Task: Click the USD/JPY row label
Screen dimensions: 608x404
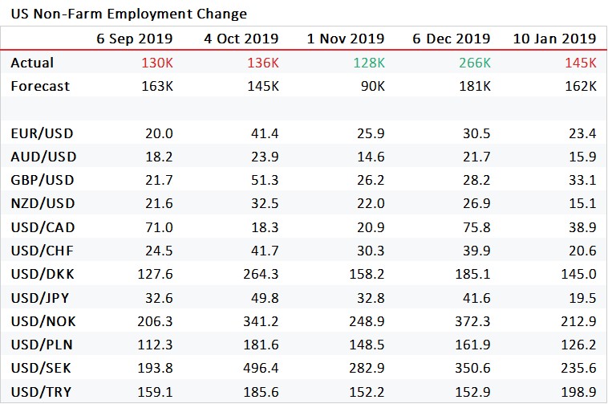Action: coord(40,297)
